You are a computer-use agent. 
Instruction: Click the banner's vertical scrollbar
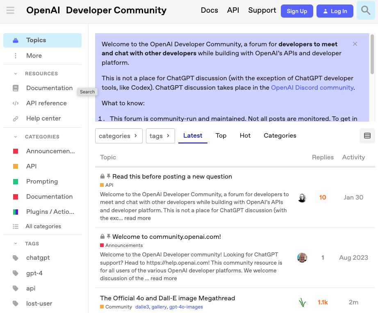click(372, 54)
